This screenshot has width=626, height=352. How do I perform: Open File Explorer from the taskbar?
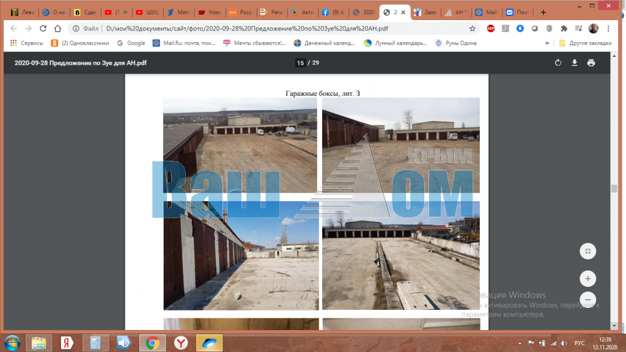tap(39, 343)
